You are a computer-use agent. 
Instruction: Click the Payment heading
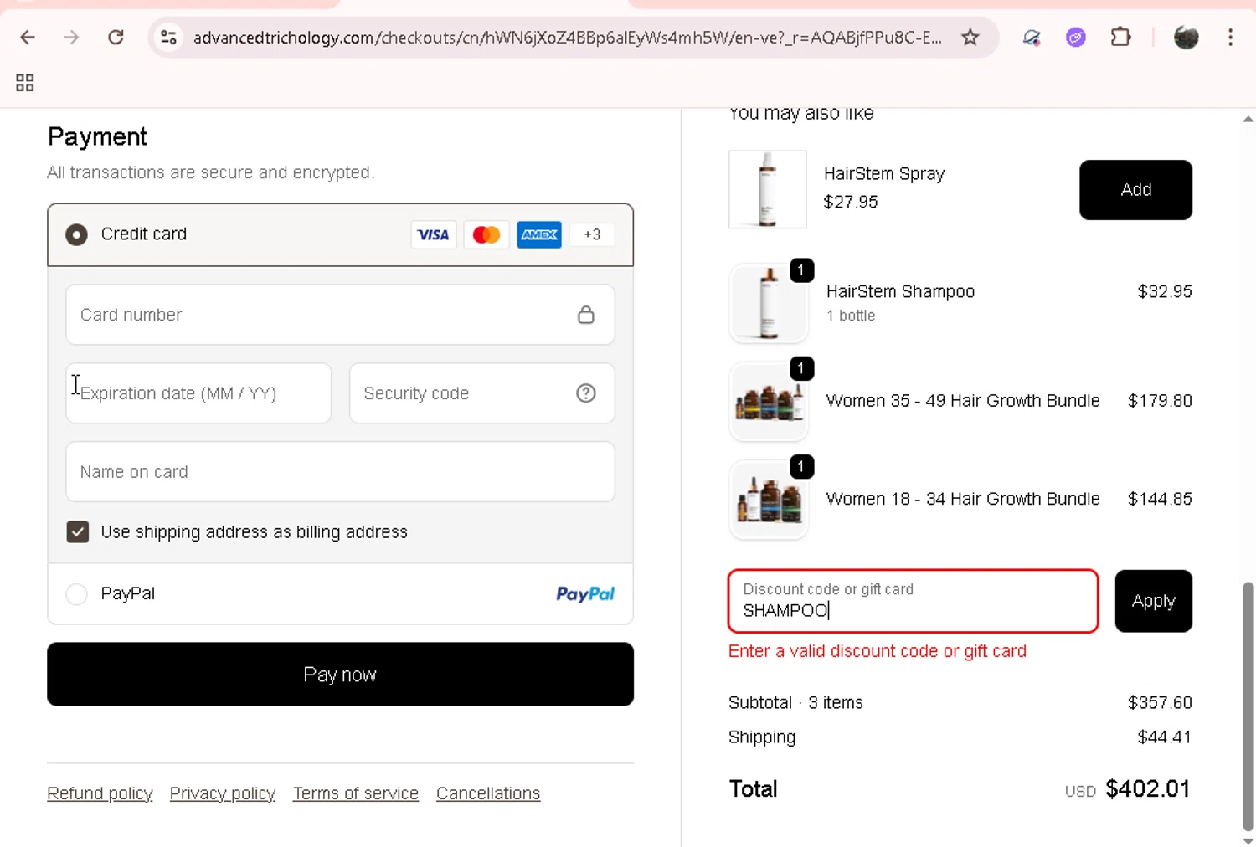[x=97, y=136]
